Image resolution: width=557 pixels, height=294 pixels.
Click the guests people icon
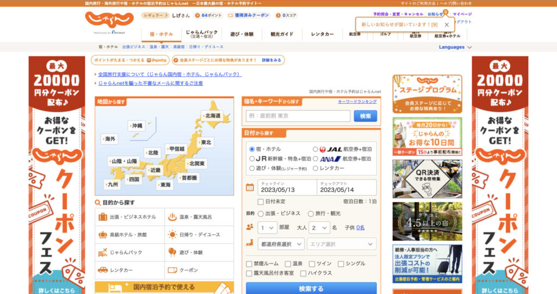[x=250, y=227]
